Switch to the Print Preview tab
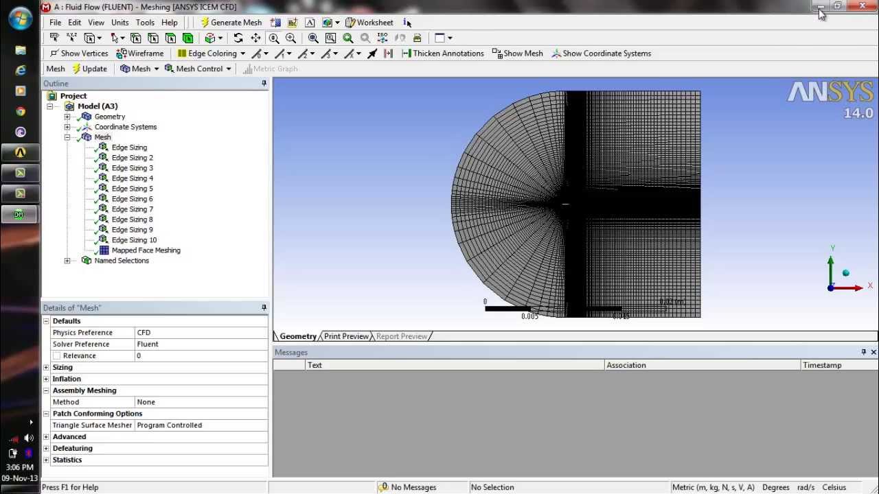 346,336
